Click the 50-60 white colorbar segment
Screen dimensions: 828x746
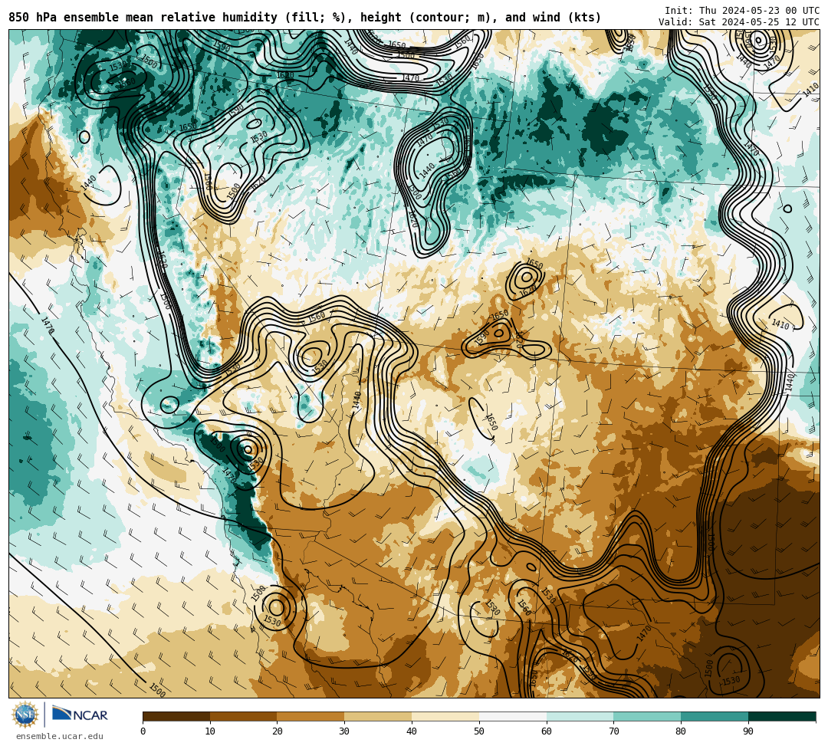point(513,716)
